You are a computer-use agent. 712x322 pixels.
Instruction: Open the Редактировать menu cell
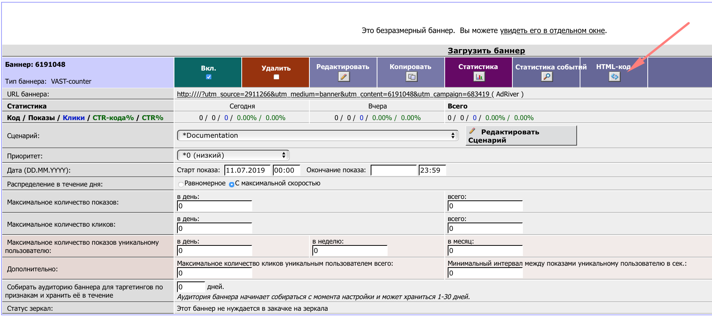click(x=343, y=72)
